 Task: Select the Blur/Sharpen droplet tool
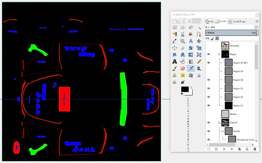199,75
